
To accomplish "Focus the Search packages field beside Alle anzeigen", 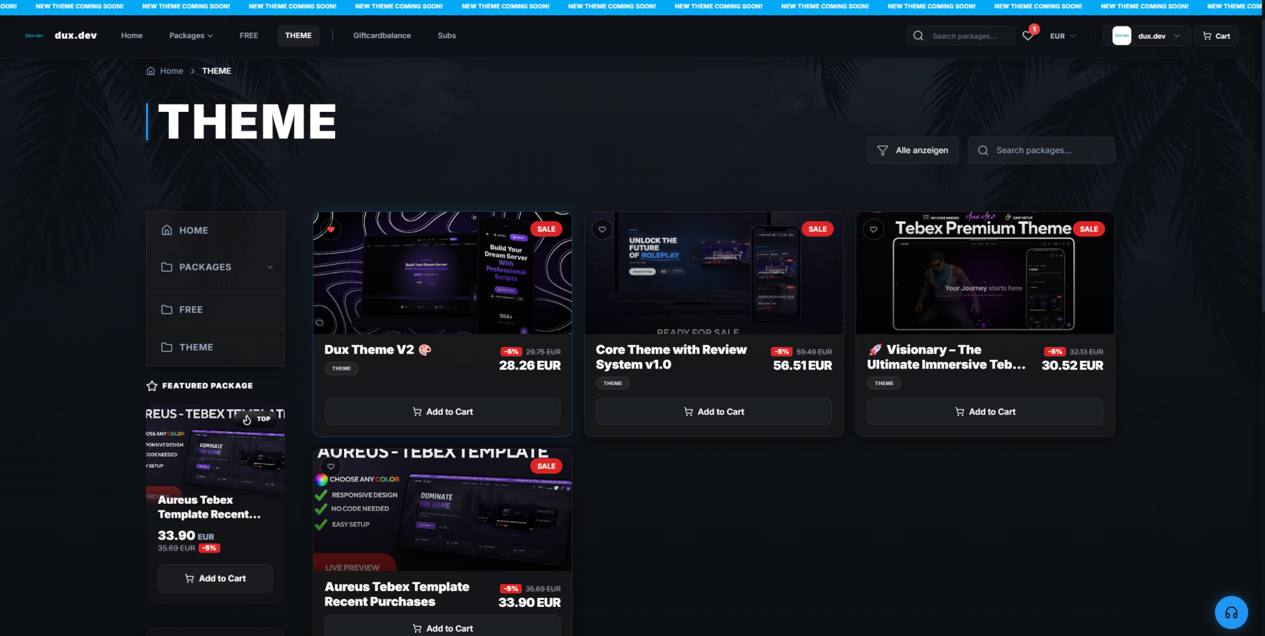I will pos(1041,150).
